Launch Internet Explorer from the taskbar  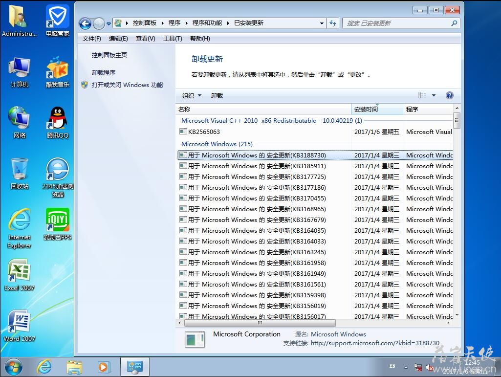click(x=44, y=367)
